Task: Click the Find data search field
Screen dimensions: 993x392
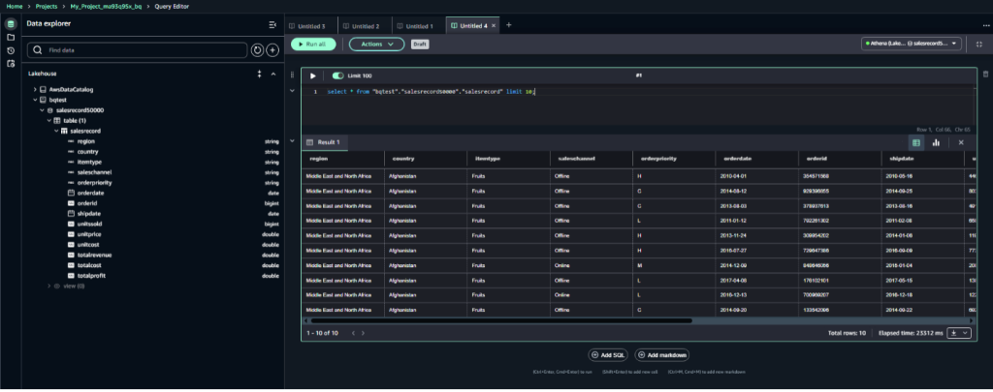Action: [145, 49]
